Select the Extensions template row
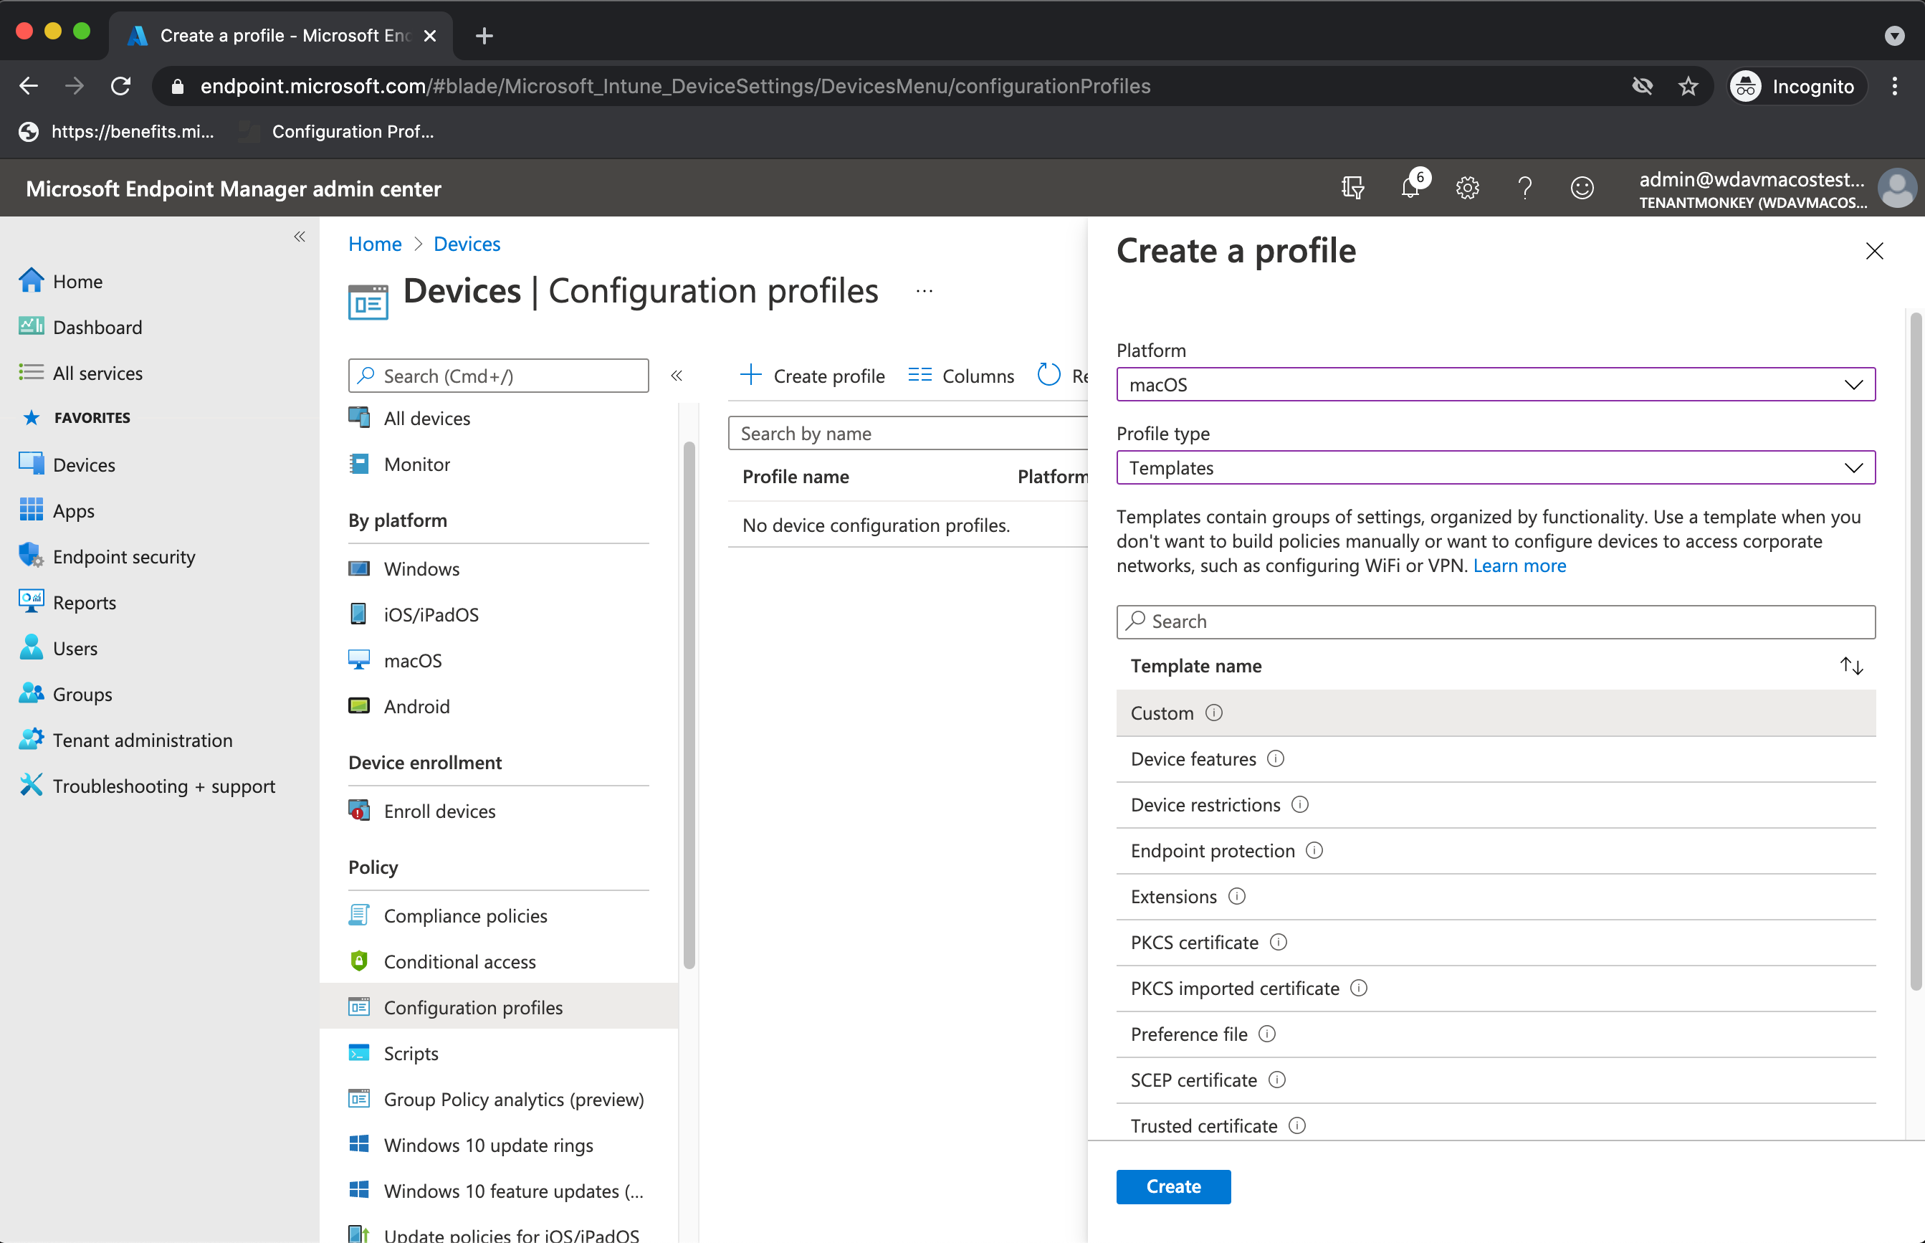The height and width of the screenshot is (1243, 1925). 1496,897
